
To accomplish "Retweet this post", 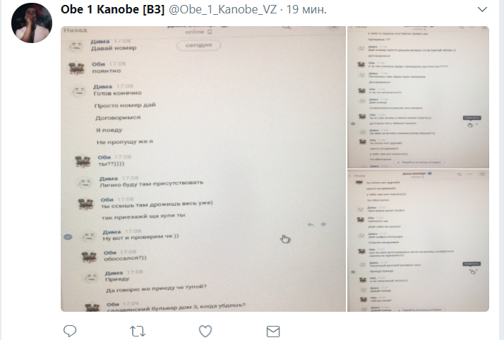I will pyautogui.click(x=138, y=332).
